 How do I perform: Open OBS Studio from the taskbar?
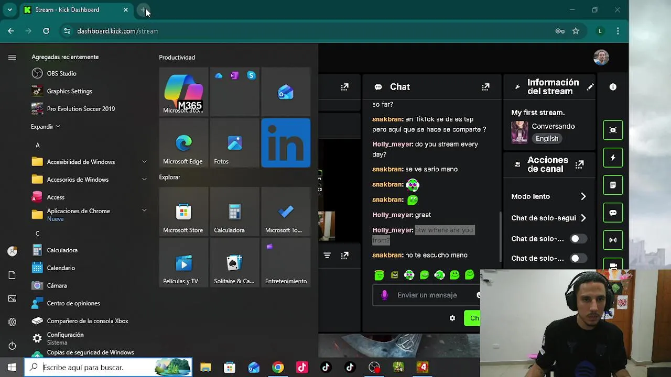pos(374,368)
